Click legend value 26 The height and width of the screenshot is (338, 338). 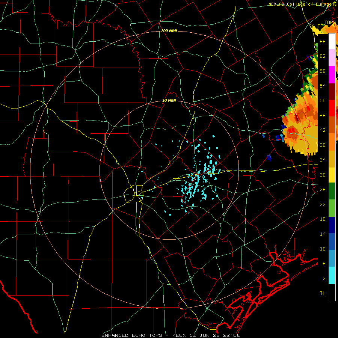(323, 190)
